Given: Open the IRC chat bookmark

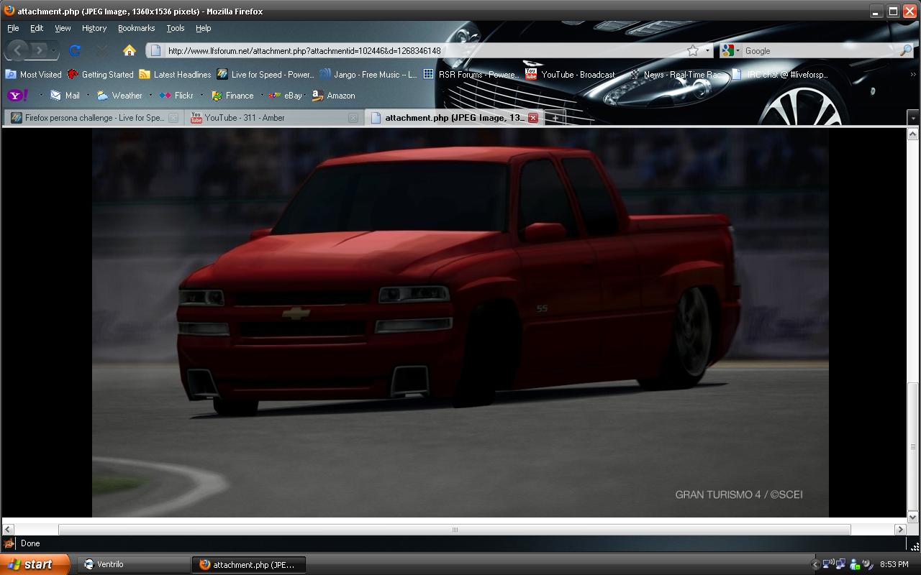Looking at the screenshot, I should click(x=779, y=74).
